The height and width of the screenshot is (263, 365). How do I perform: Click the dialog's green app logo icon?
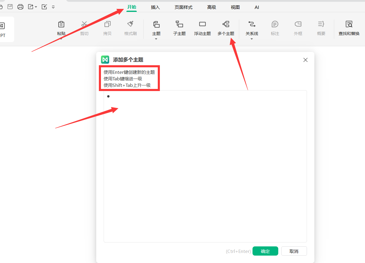[105, 60]
